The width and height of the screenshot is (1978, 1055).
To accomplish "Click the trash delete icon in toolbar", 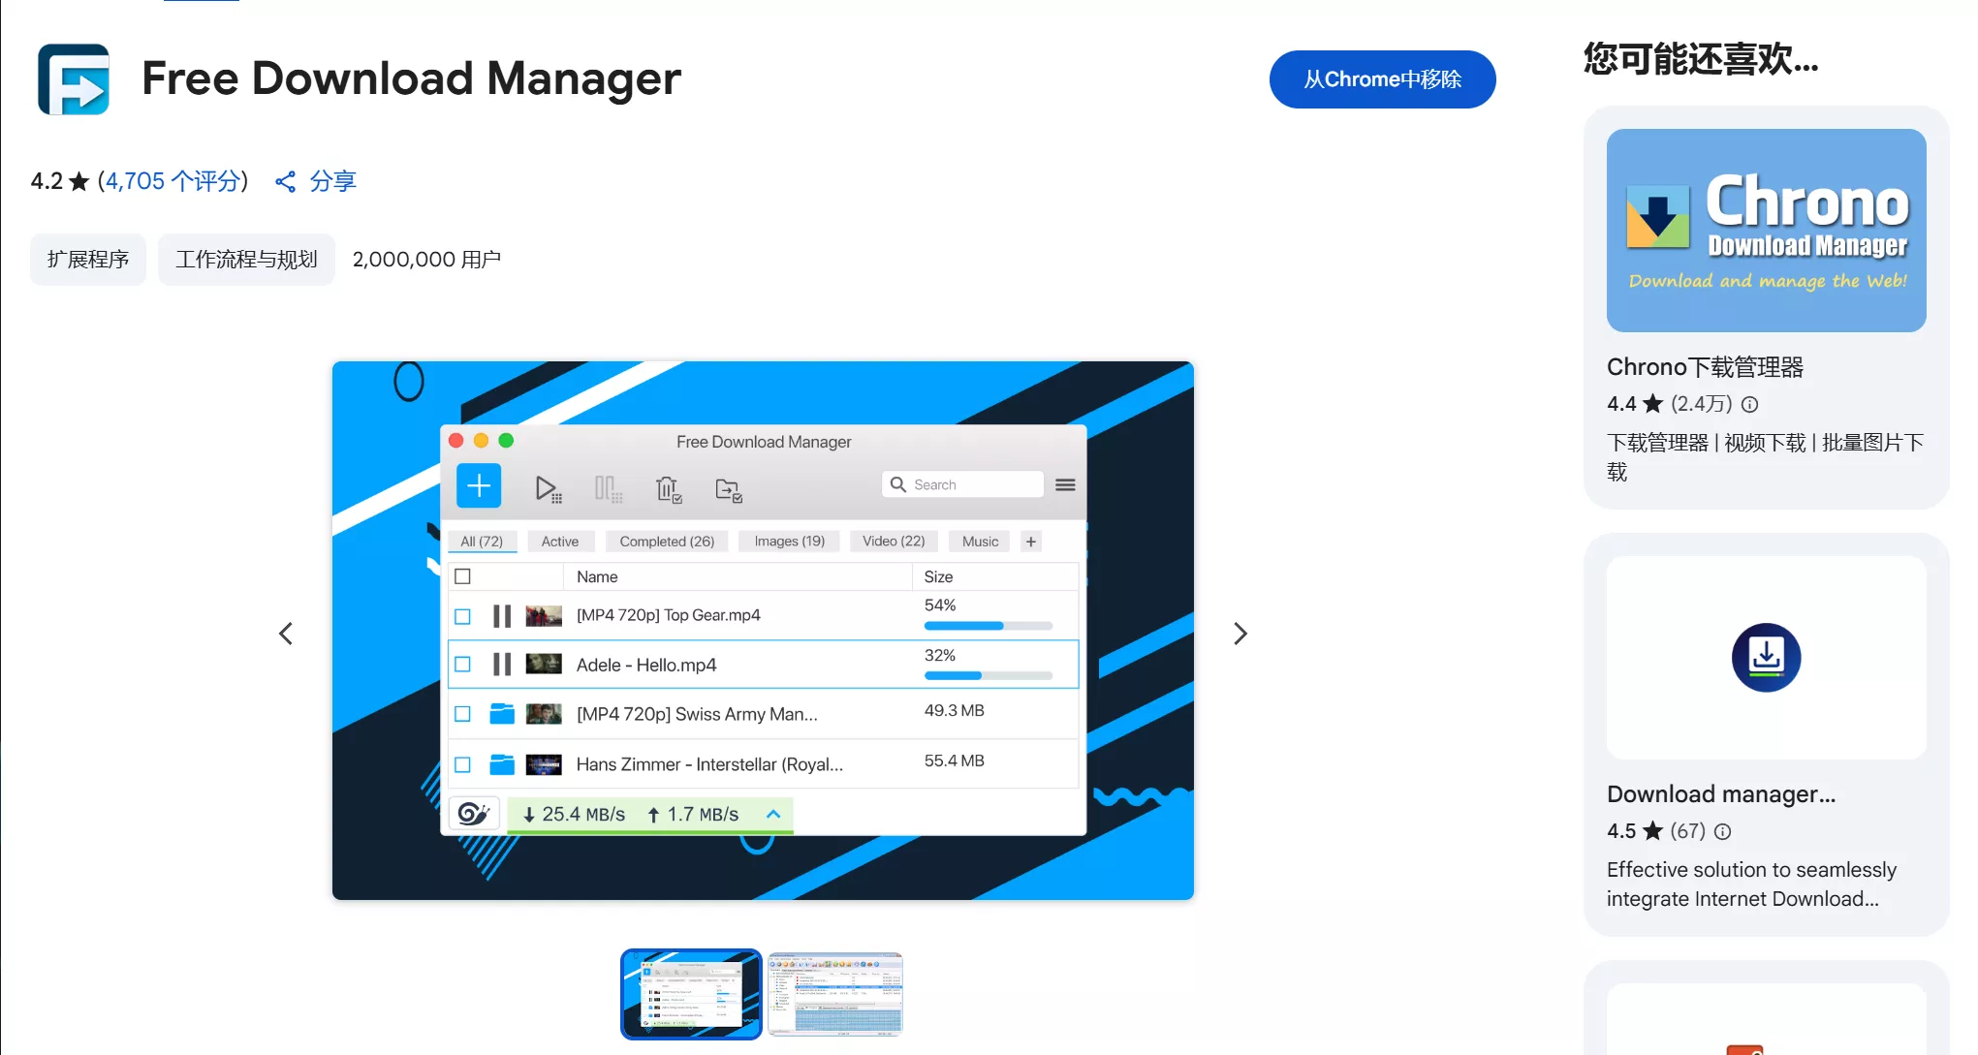I will tap(668, 488).
